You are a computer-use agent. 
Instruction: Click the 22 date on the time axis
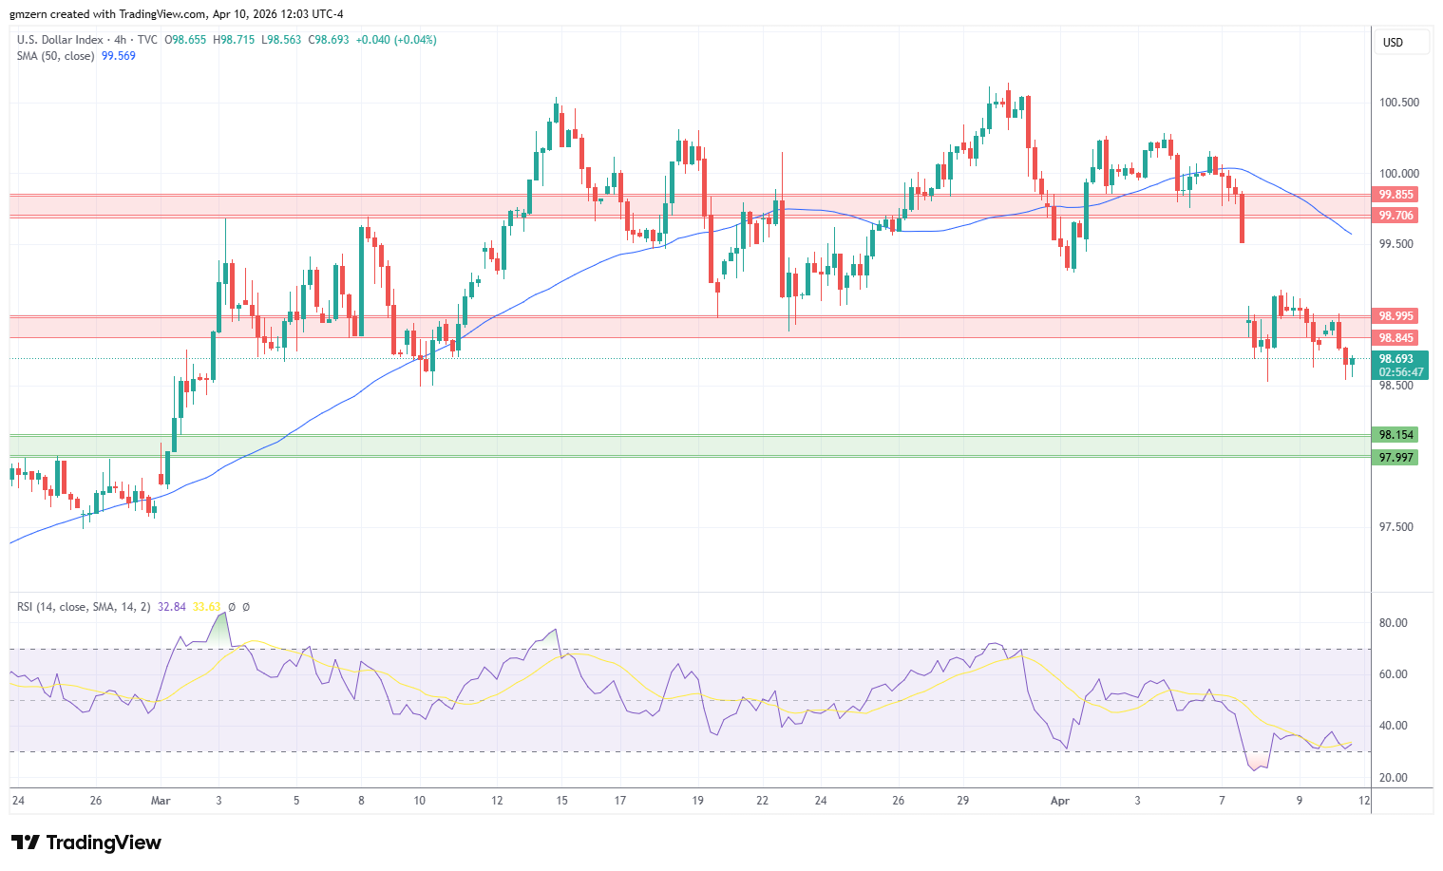pyautogui.click(x=762, y=801)
